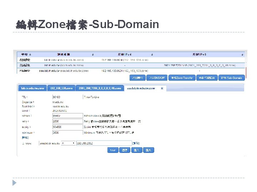This screenshot has height=192, width=257.
Task: Click the Organize value tn.edu.tw
Action: 58,102
